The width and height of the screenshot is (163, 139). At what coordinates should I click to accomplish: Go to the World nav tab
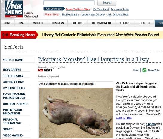(x=38, y=23)
